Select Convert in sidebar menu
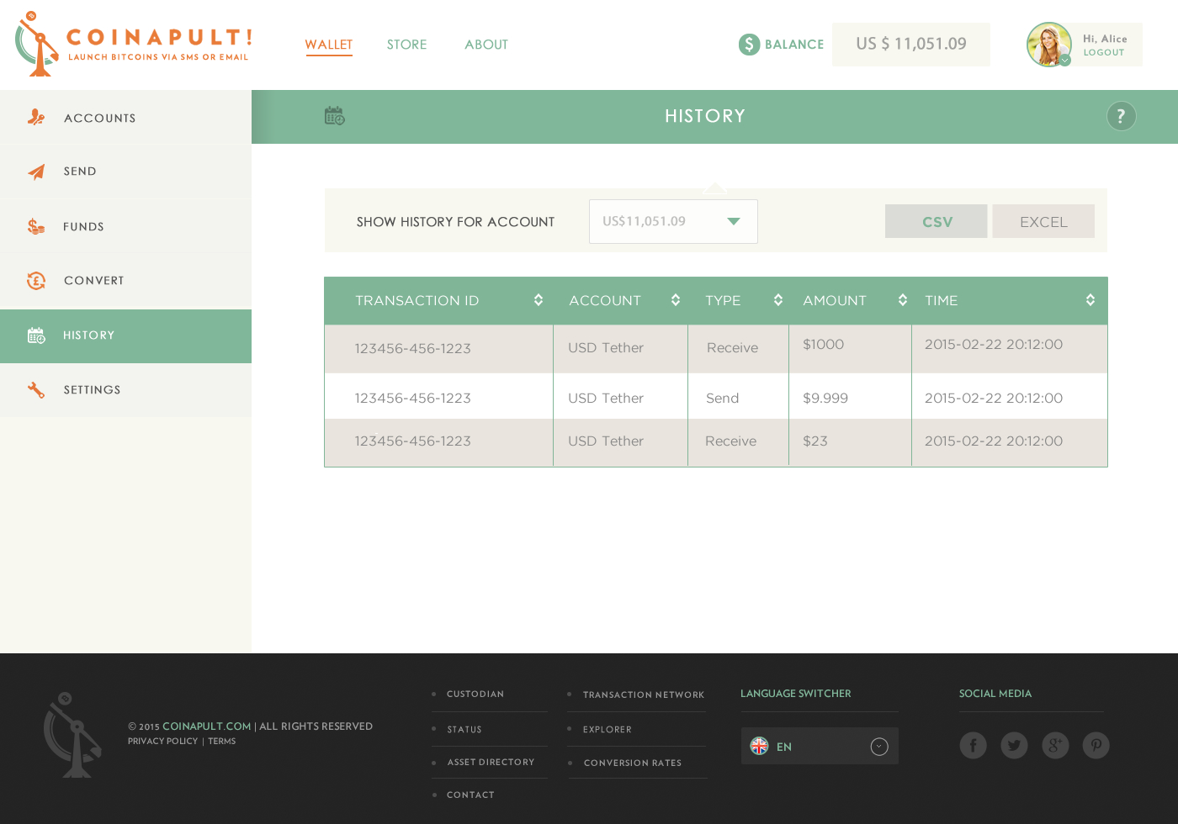Viewport: 1178px width, 824px height. tap(125, 281)
